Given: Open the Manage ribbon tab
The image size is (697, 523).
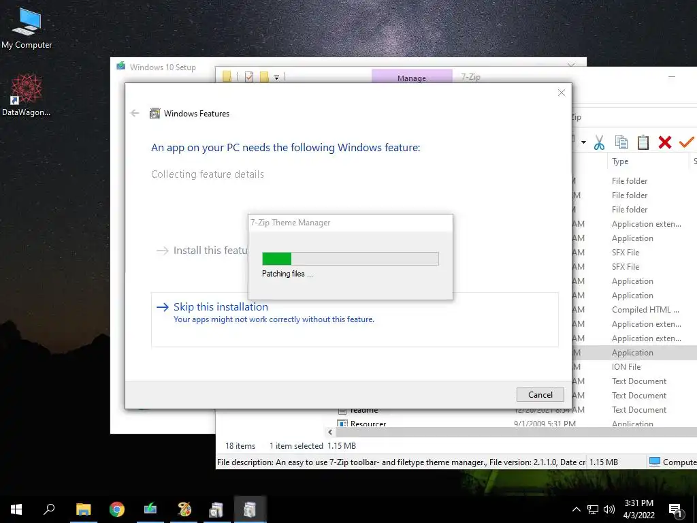Looking at the screenshot, I should pyautogui.click(x=412, y=78).
